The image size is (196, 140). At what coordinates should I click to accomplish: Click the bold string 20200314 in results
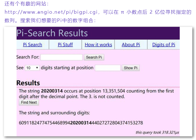pos(52,91)
